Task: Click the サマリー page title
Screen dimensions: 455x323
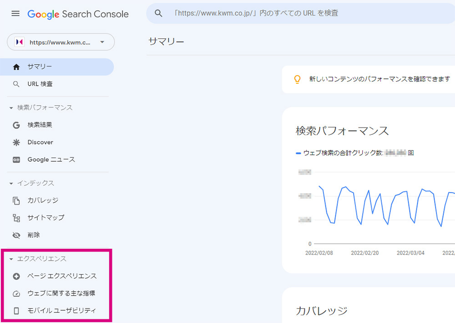Action: tap(166, 42)
